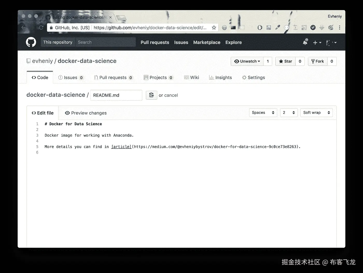This screenshot has width=363, height=273.
Task: Open a new browser tab
Action: 121,18
